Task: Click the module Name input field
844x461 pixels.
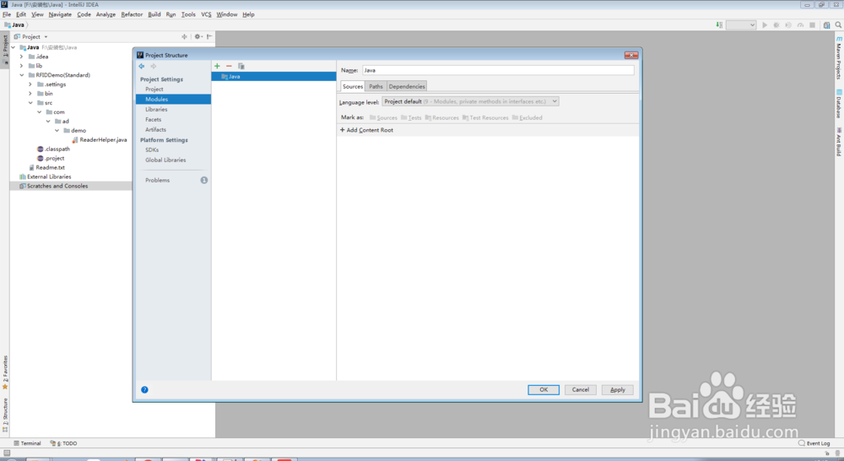Action: 498,70
